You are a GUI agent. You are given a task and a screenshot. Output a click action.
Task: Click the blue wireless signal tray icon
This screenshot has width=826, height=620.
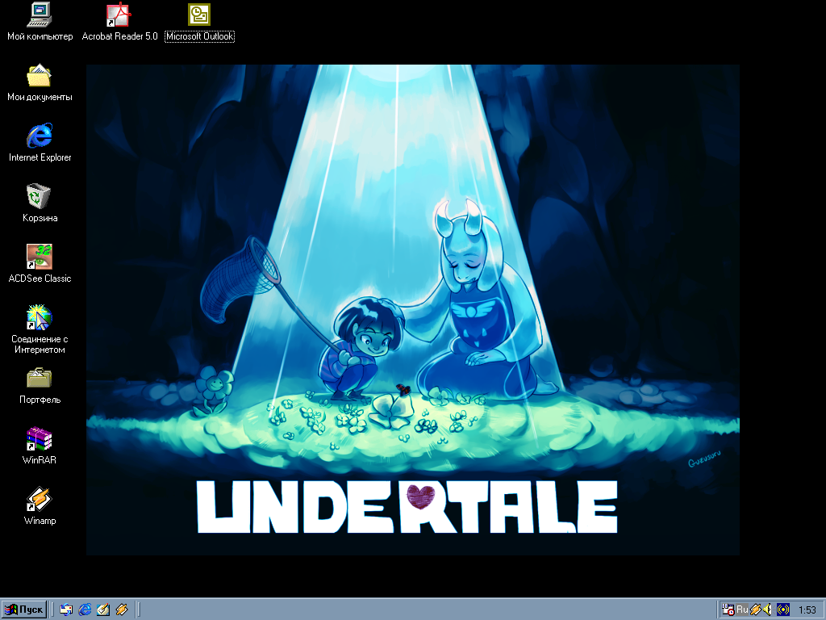pyautogui.click(x=783, y=610)
